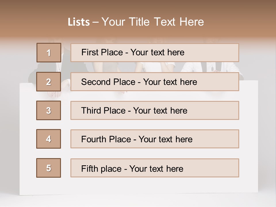Click the gray strip beneath the white board
This screenshot has height=207, width=276.
point(138,201)
